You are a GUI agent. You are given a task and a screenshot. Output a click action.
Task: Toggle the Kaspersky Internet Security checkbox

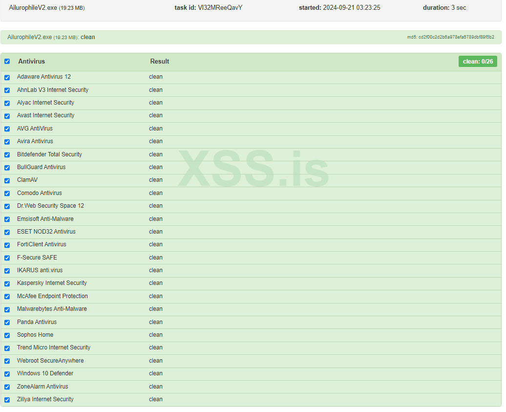7,284
